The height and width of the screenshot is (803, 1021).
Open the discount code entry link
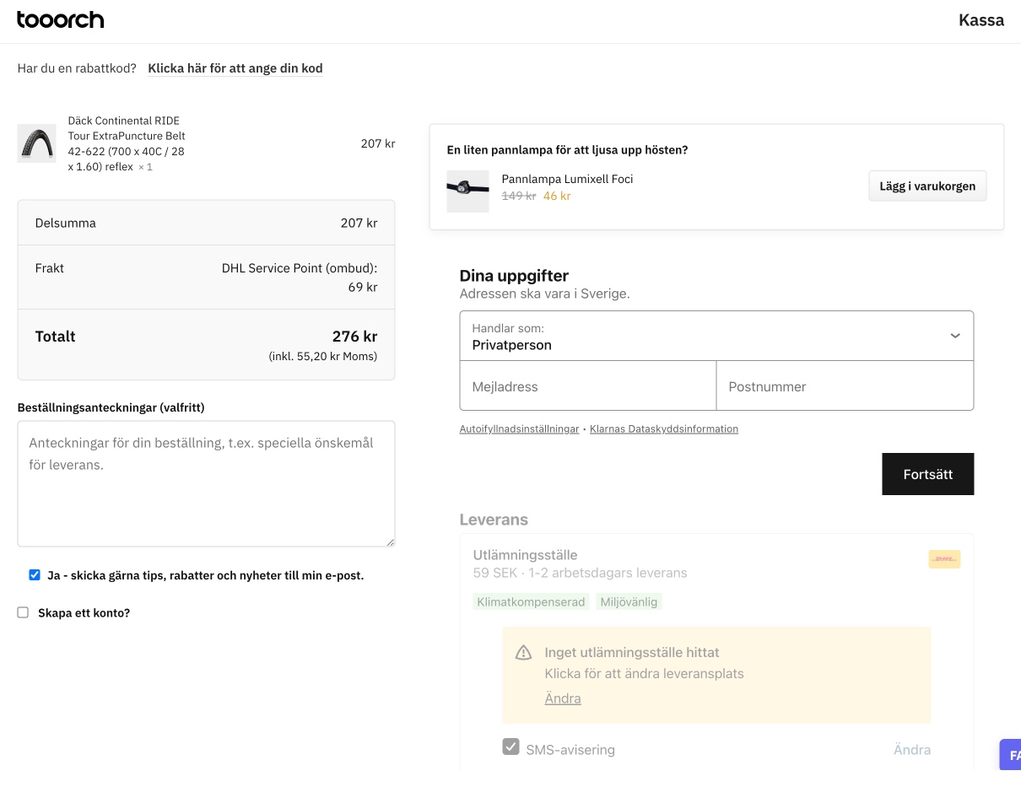click(235, 68)
